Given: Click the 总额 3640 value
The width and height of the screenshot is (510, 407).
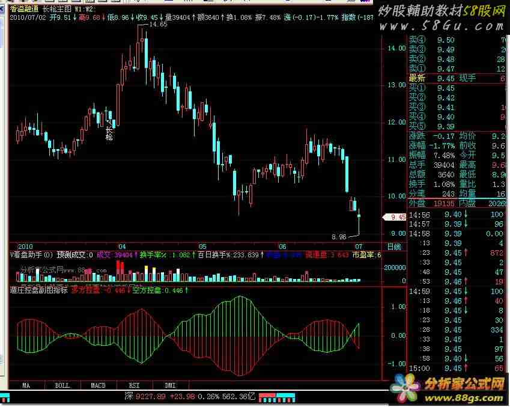Looking at the screenshot, I should [x=446, y=174].
